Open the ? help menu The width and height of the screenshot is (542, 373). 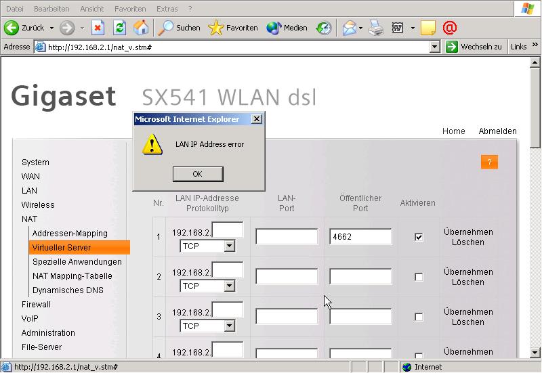point(190,9)
